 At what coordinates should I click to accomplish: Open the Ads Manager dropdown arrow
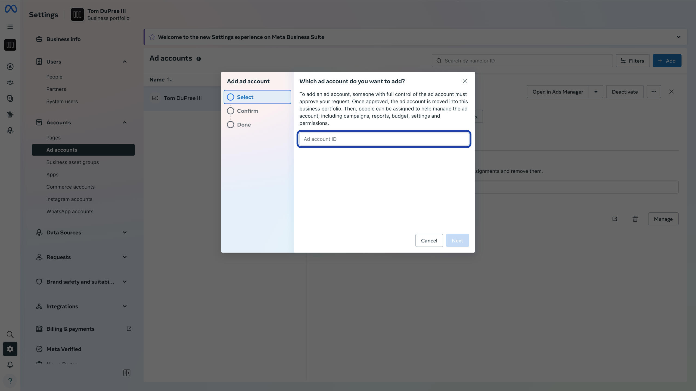tap(596, 92)
